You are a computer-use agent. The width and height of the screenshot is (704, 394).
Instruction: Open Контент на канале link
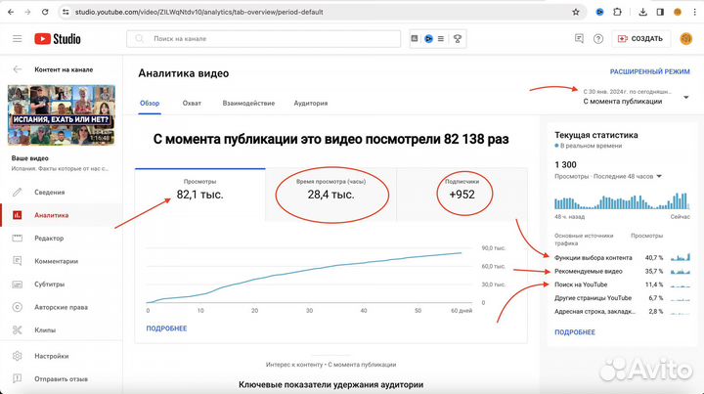(x=64, y=69)
